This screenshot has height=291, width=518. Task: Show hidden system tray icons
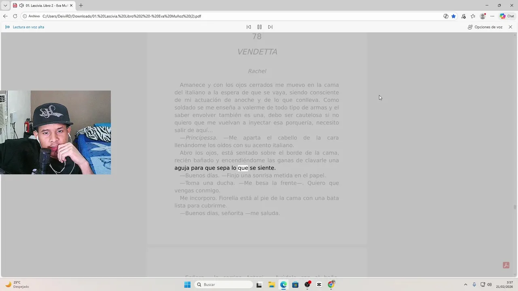coord(465,285)
